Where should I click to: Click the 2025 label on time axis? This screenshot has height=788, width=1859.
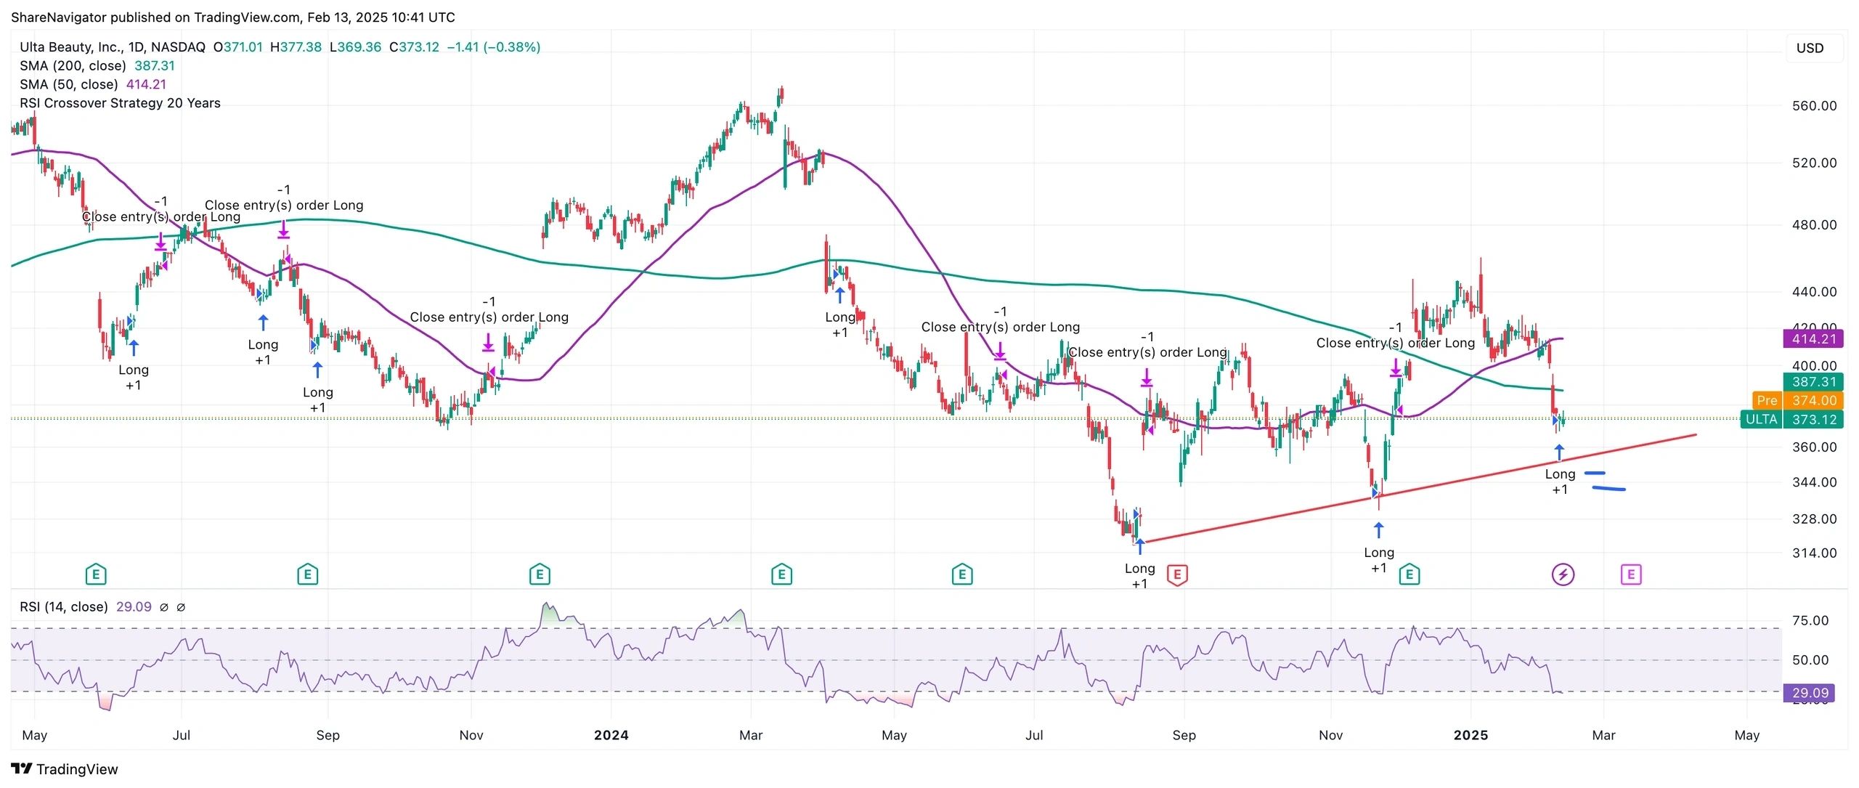coord(1470,735)
